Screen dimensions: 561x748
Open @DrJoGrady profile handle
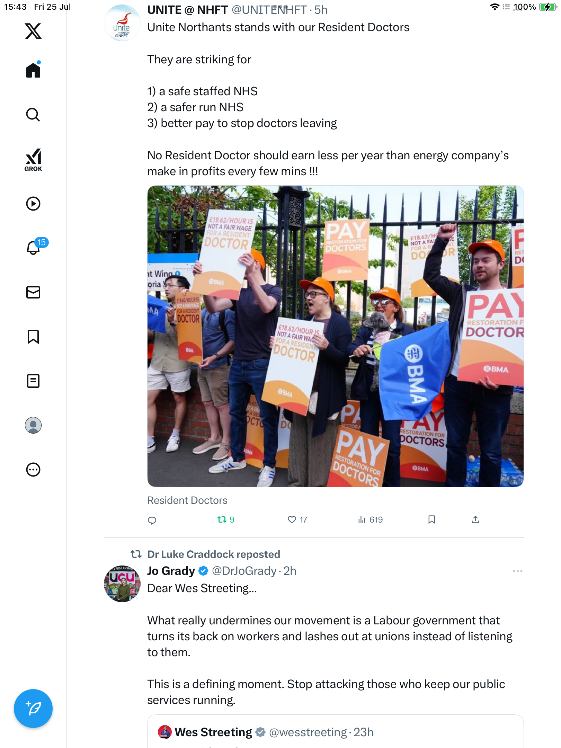click(244, 571)
